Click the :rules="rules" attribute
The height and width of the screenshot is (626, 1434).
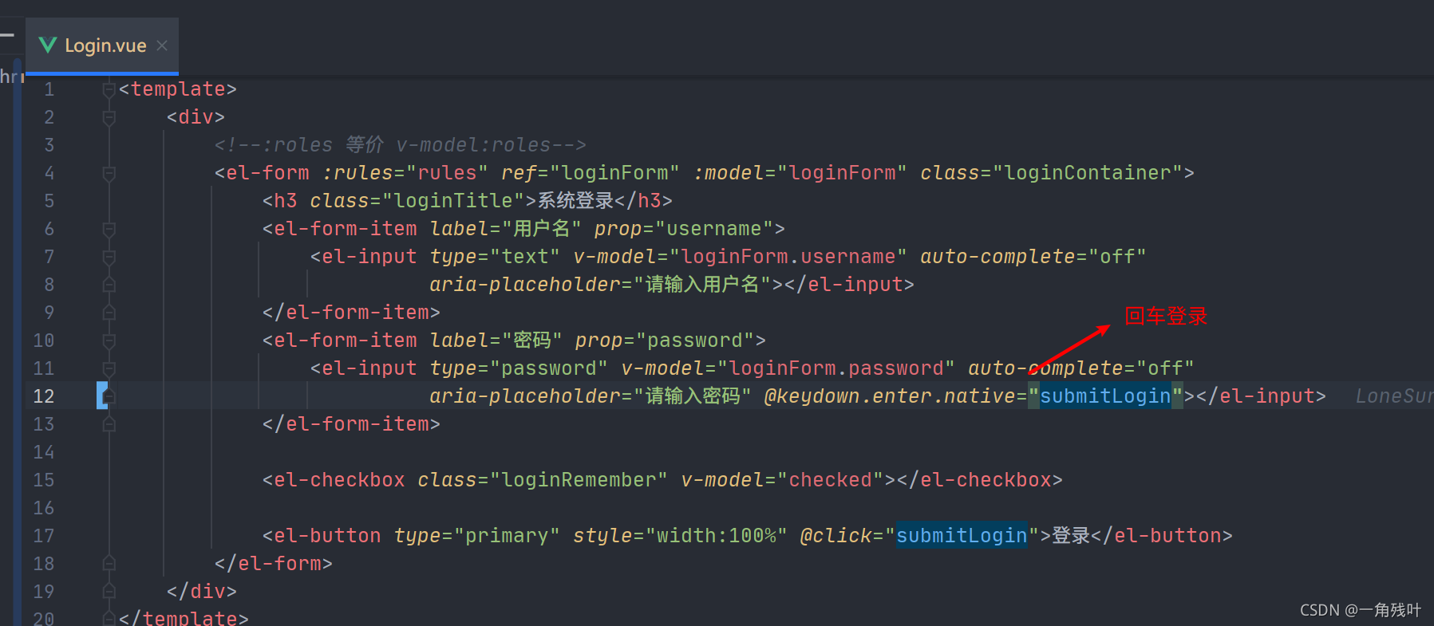405,173
